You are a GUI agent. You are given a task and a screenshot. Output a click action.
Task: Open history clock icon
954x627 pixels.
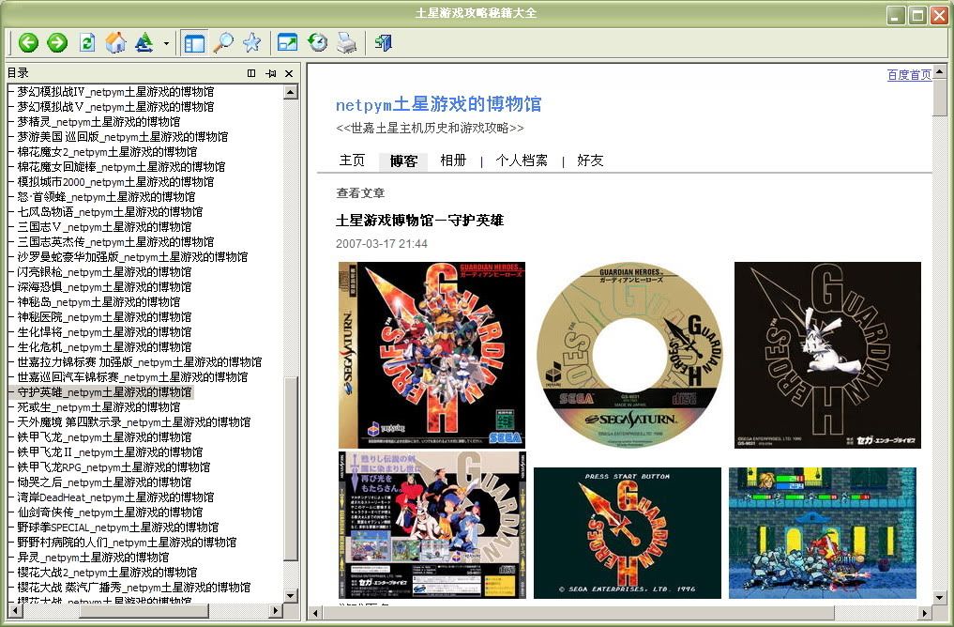click(317, 42)
